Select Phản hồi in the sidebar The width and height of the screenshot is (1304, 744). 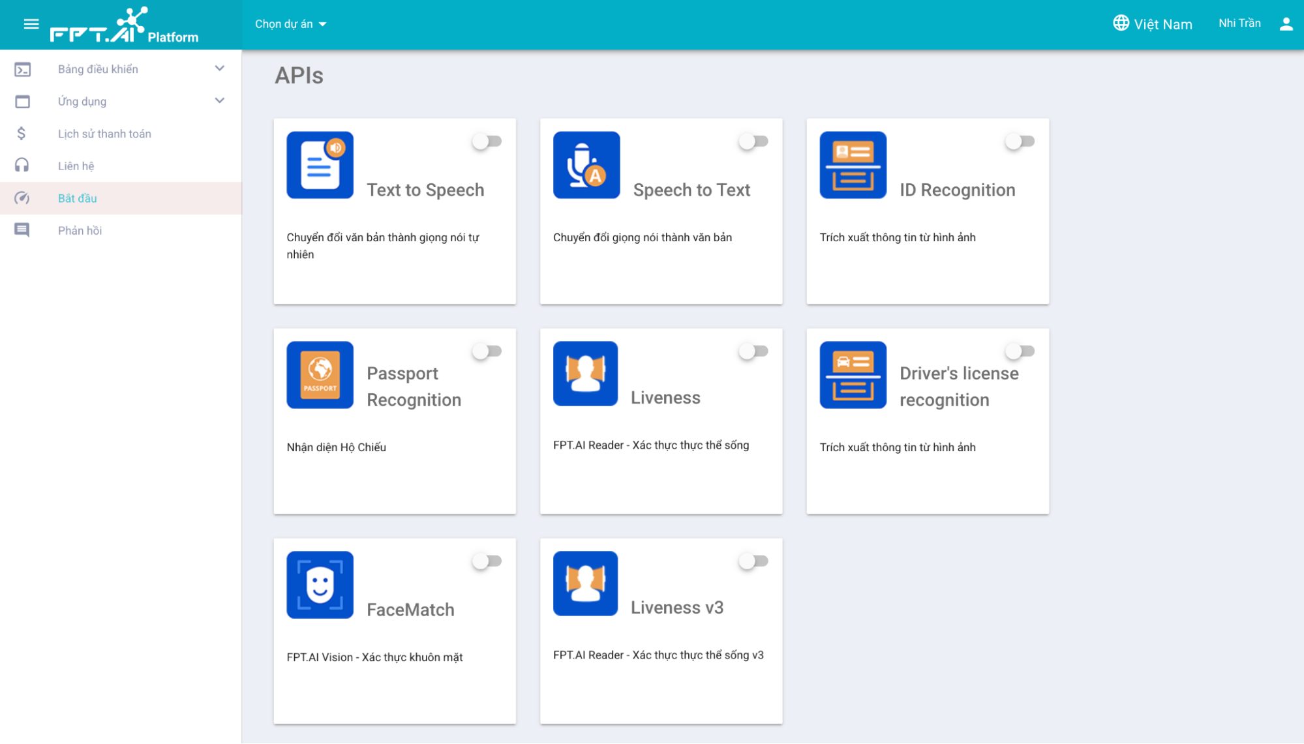coord(80,230)
